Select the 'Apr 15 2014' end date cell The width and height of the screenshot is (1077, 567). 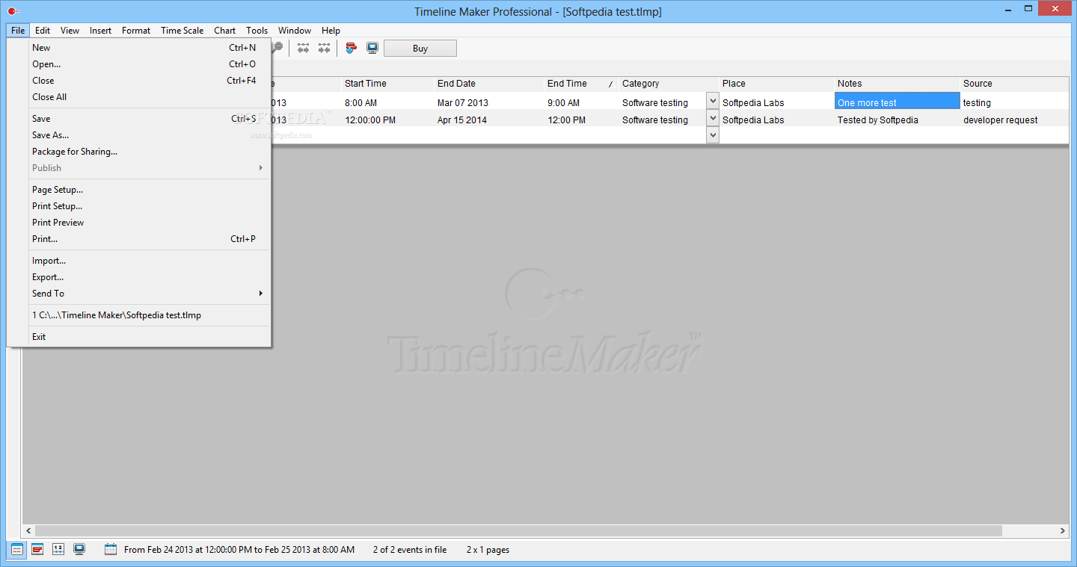[489, 120]
